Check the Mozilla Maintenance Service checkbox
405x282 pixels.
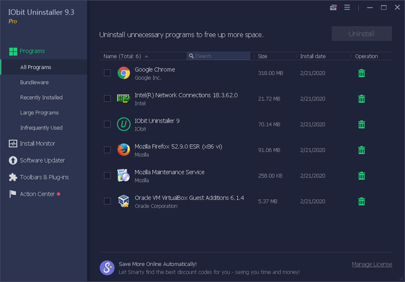point(107,176)
